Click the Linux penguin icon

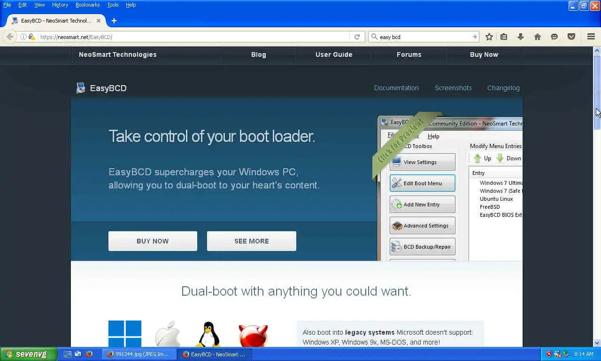click(x=208, y=334)
